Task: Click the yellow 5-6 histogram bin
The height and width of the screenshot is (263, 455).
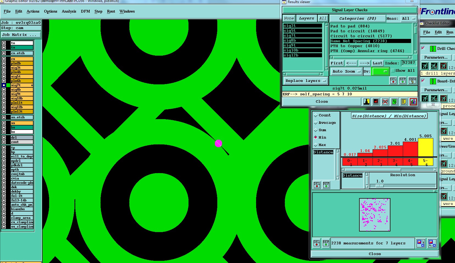Action: (x=426, y=162)
